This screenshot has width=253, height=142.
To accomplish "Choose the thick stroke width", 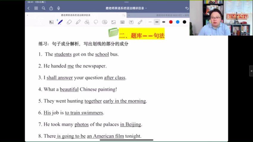I will point(164,22).
